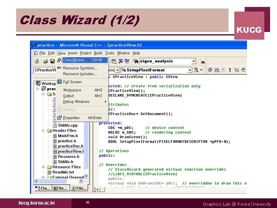Open the Edit menu
This screenshot has height=208, width=277.
pos(51,53)
